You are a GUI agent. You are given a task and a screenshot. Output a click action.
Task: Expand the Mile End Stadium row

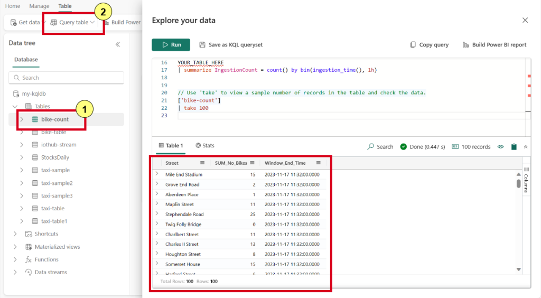coord(157,174)
